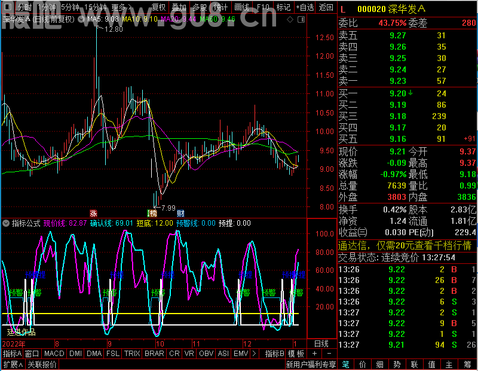Switch to the MACD indicator
Image resolution: width=478 pixels, height=371 pixels.
[x=54, y=354]
